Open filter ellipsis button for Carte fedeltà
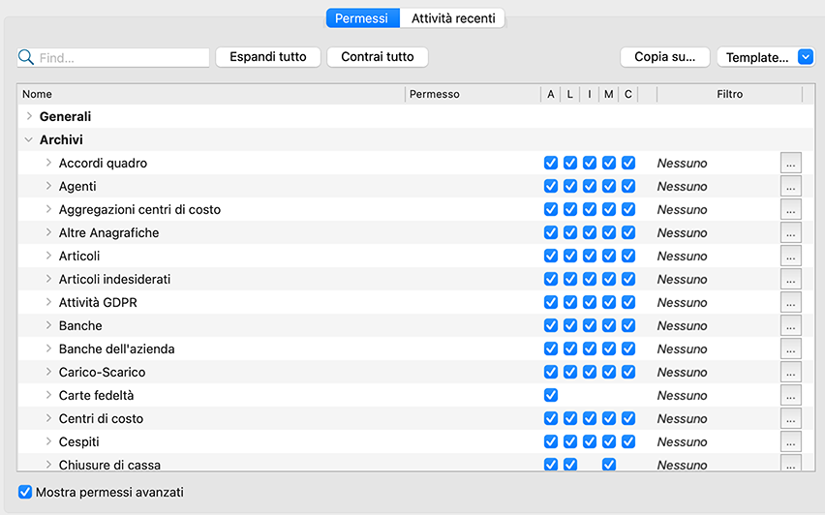The height and width of the screenshot is (515, 825). point(791,395)
